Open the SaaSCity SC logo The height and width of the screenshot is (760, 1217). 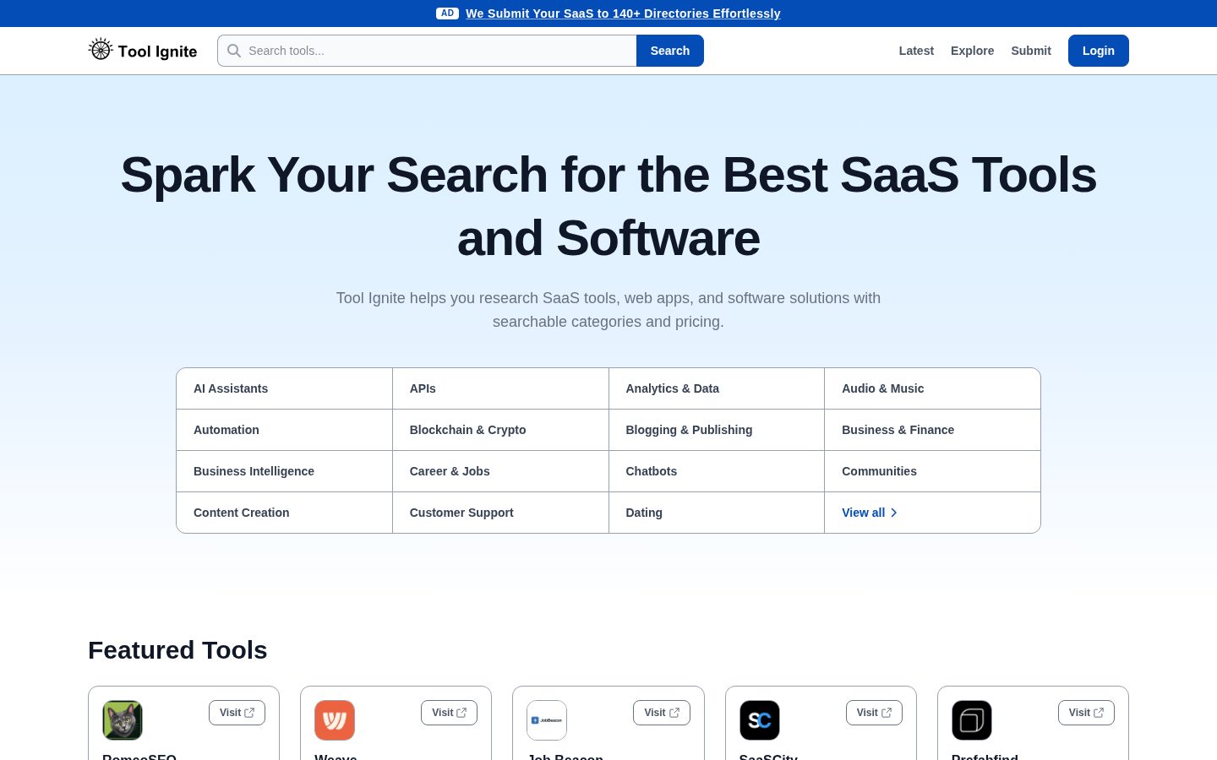(x=760, y=720)
